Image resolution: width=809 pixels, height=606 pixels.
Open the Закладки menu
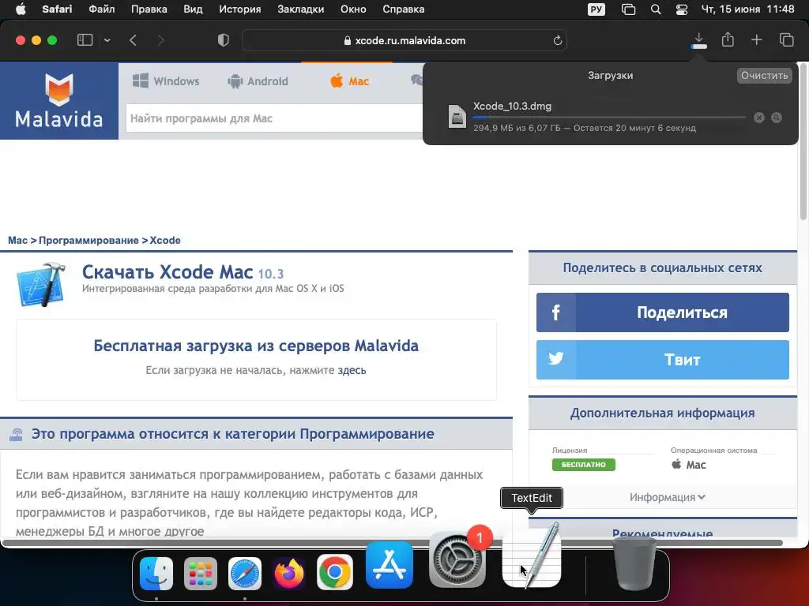click(301, 9)
